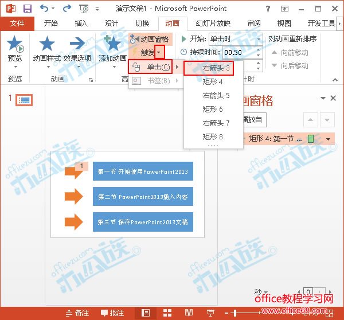Click the second orange arrow shape
The image size is (344, 320).
(x=74, y=197)
